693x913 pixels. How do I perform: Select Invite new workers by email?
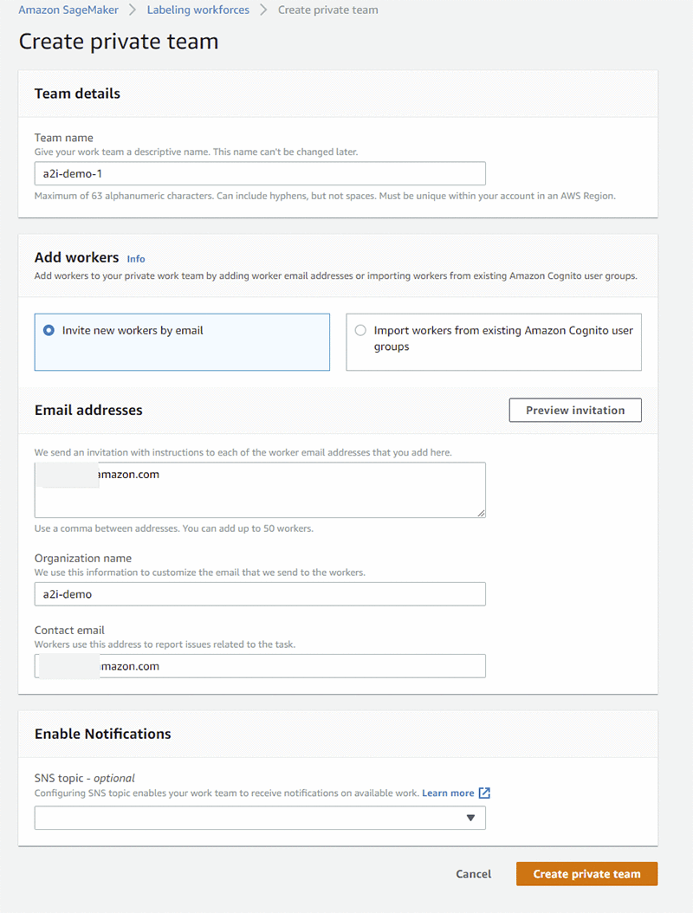[49, 330]
